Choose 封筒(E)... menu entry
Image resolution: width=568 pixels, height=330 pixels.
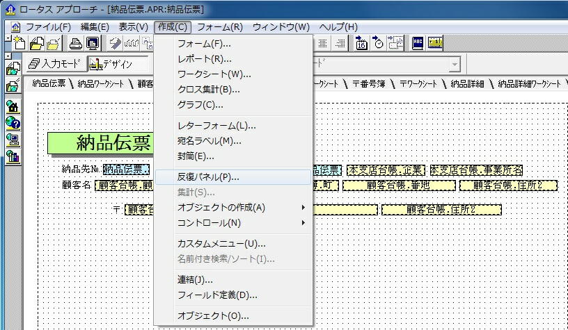[x=233, y=156]
